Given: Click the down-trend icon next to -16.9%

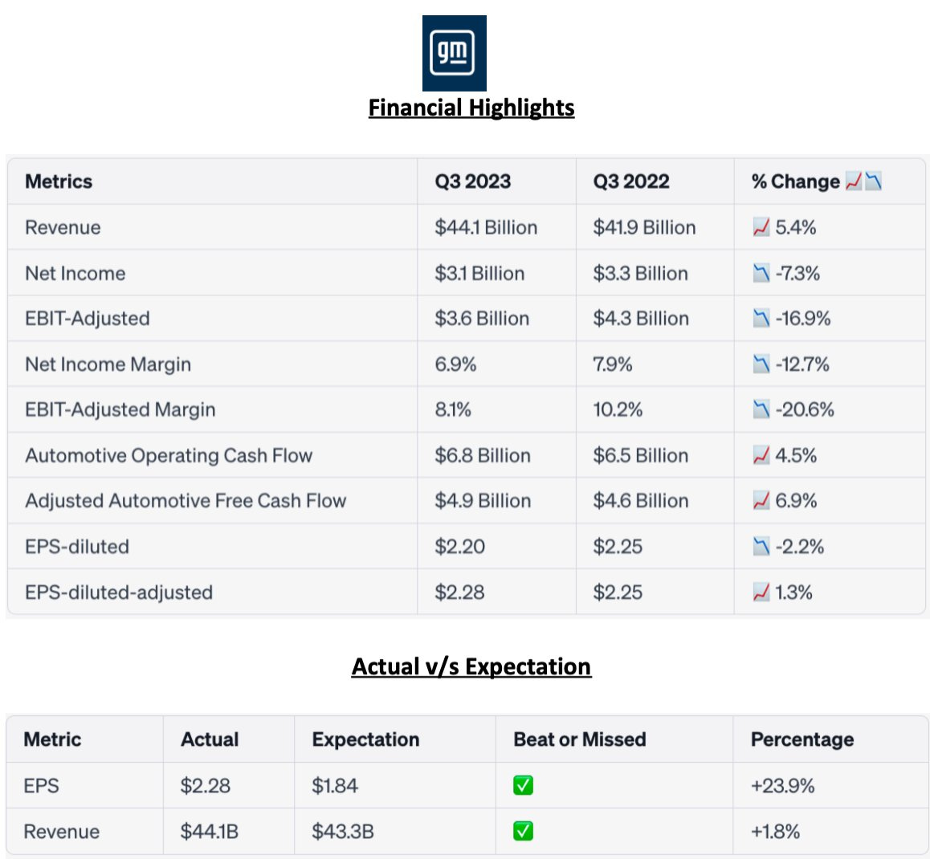Looking at the screenshot, I should 761,319.
